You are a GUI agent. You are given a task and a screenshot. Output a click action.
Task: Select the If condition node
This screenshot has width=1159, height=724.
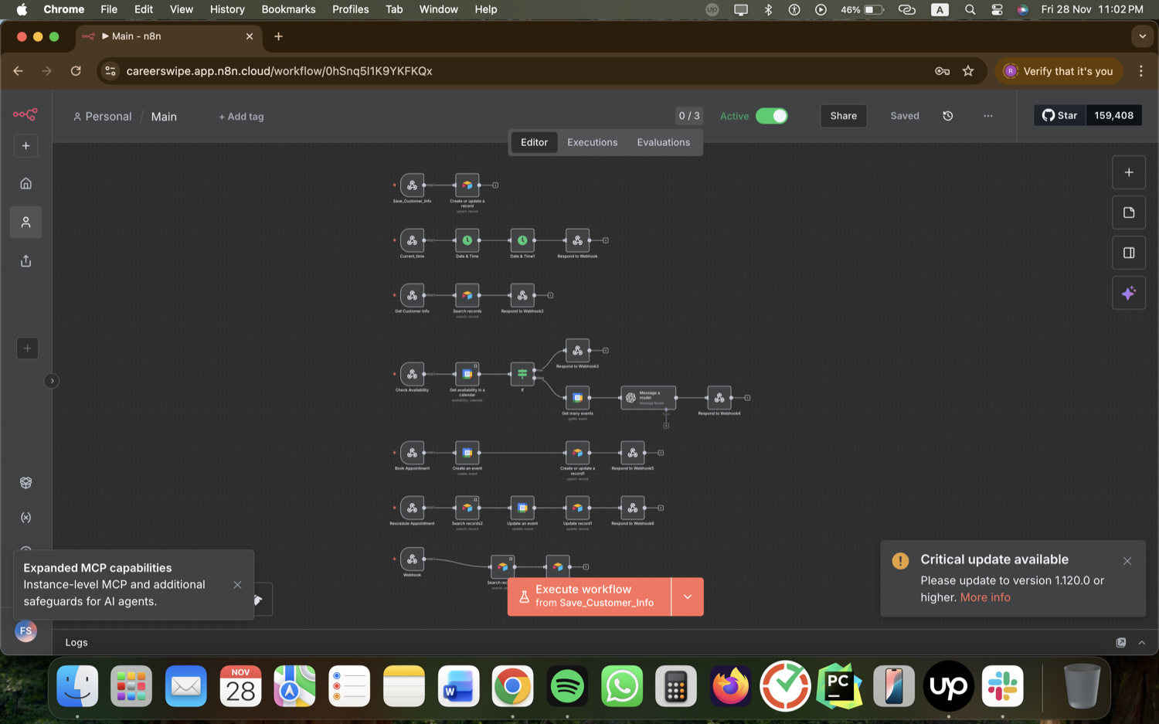click(522, 374)
